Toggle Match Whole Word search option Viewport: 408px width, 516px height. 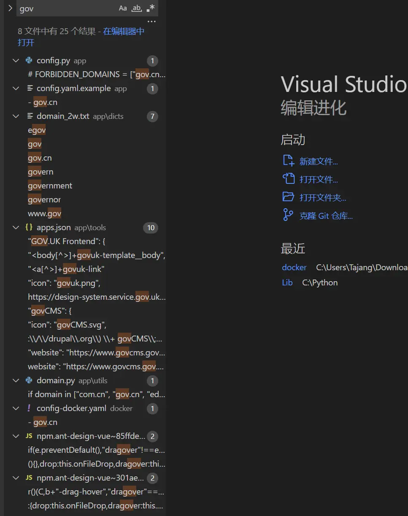[137, 8]
